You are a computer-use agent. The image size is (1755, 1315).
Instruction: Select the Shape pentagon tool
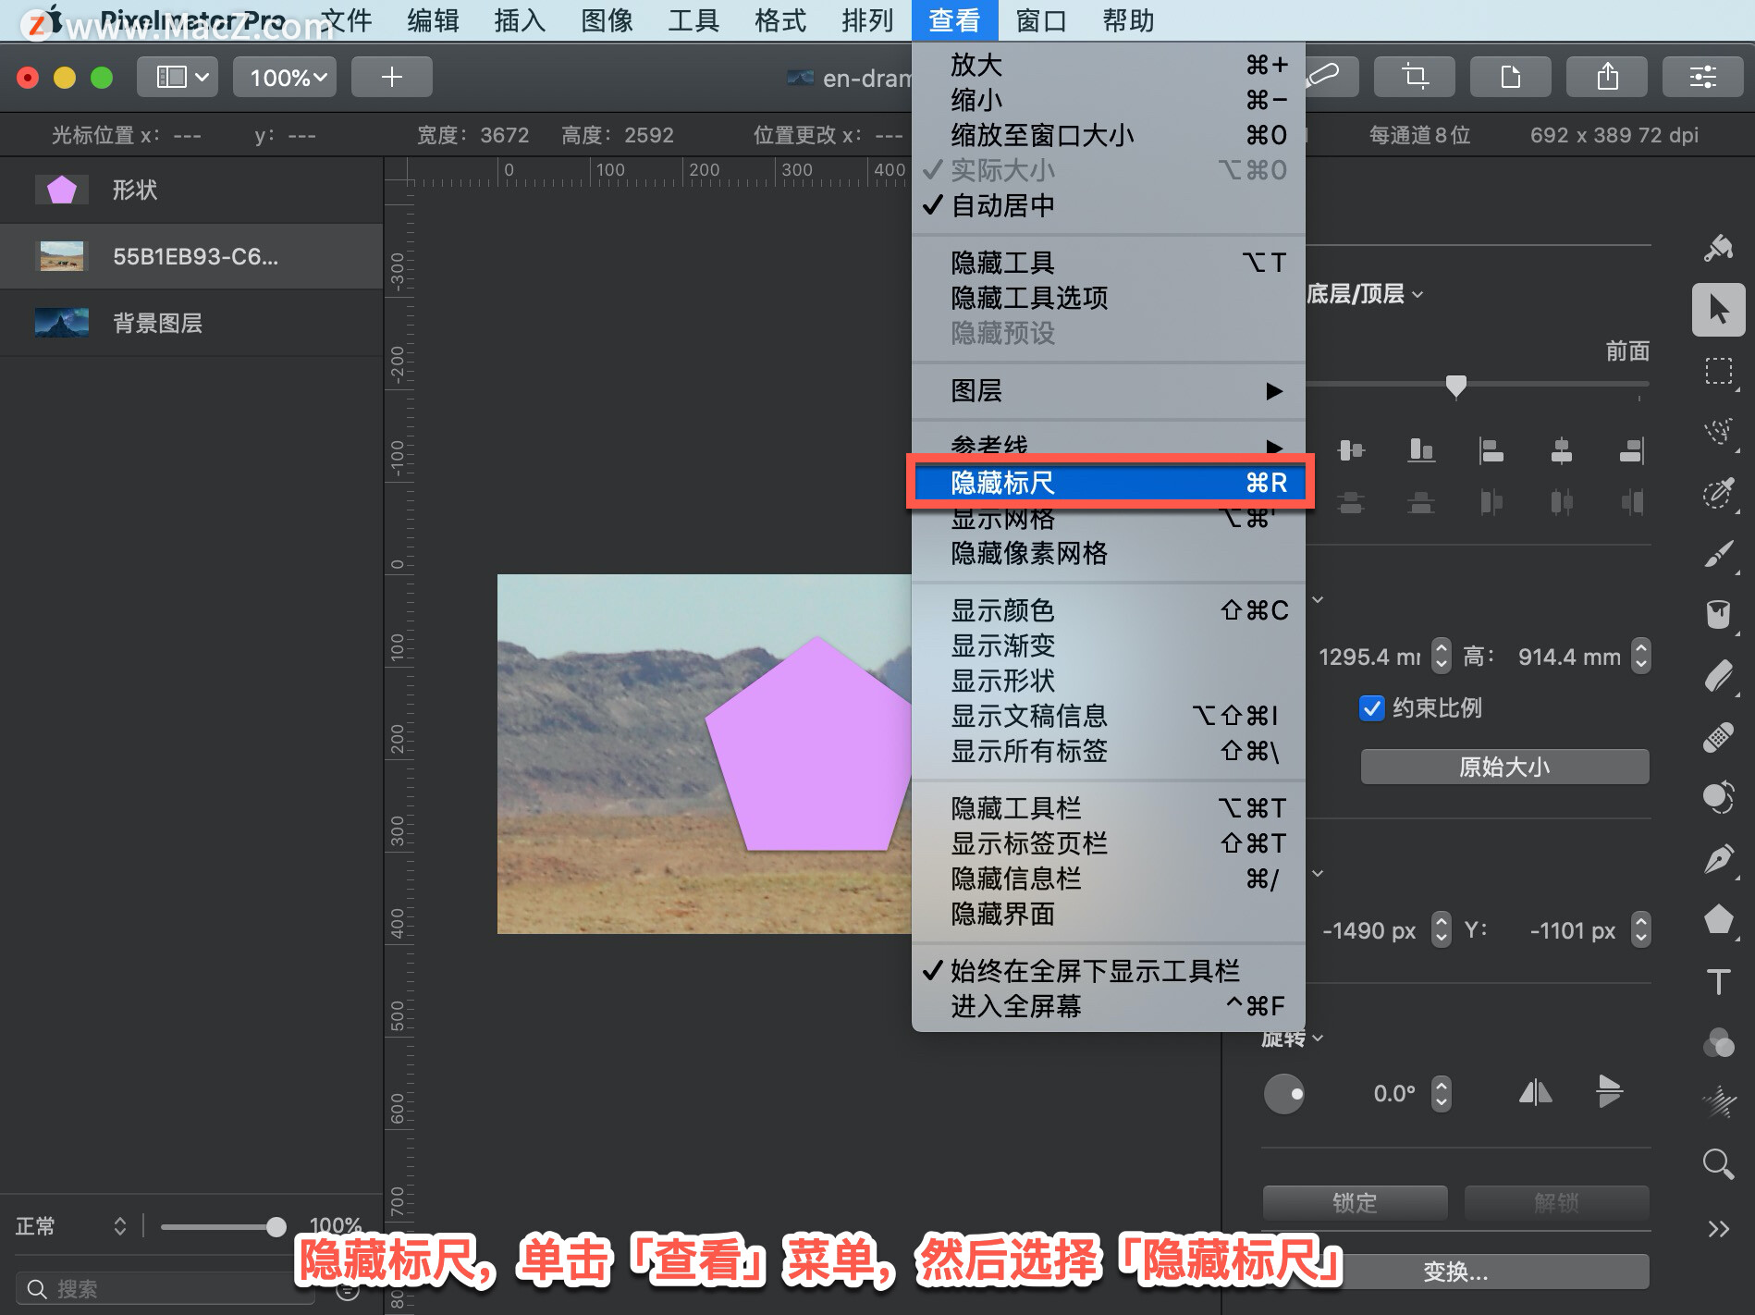1718,919
